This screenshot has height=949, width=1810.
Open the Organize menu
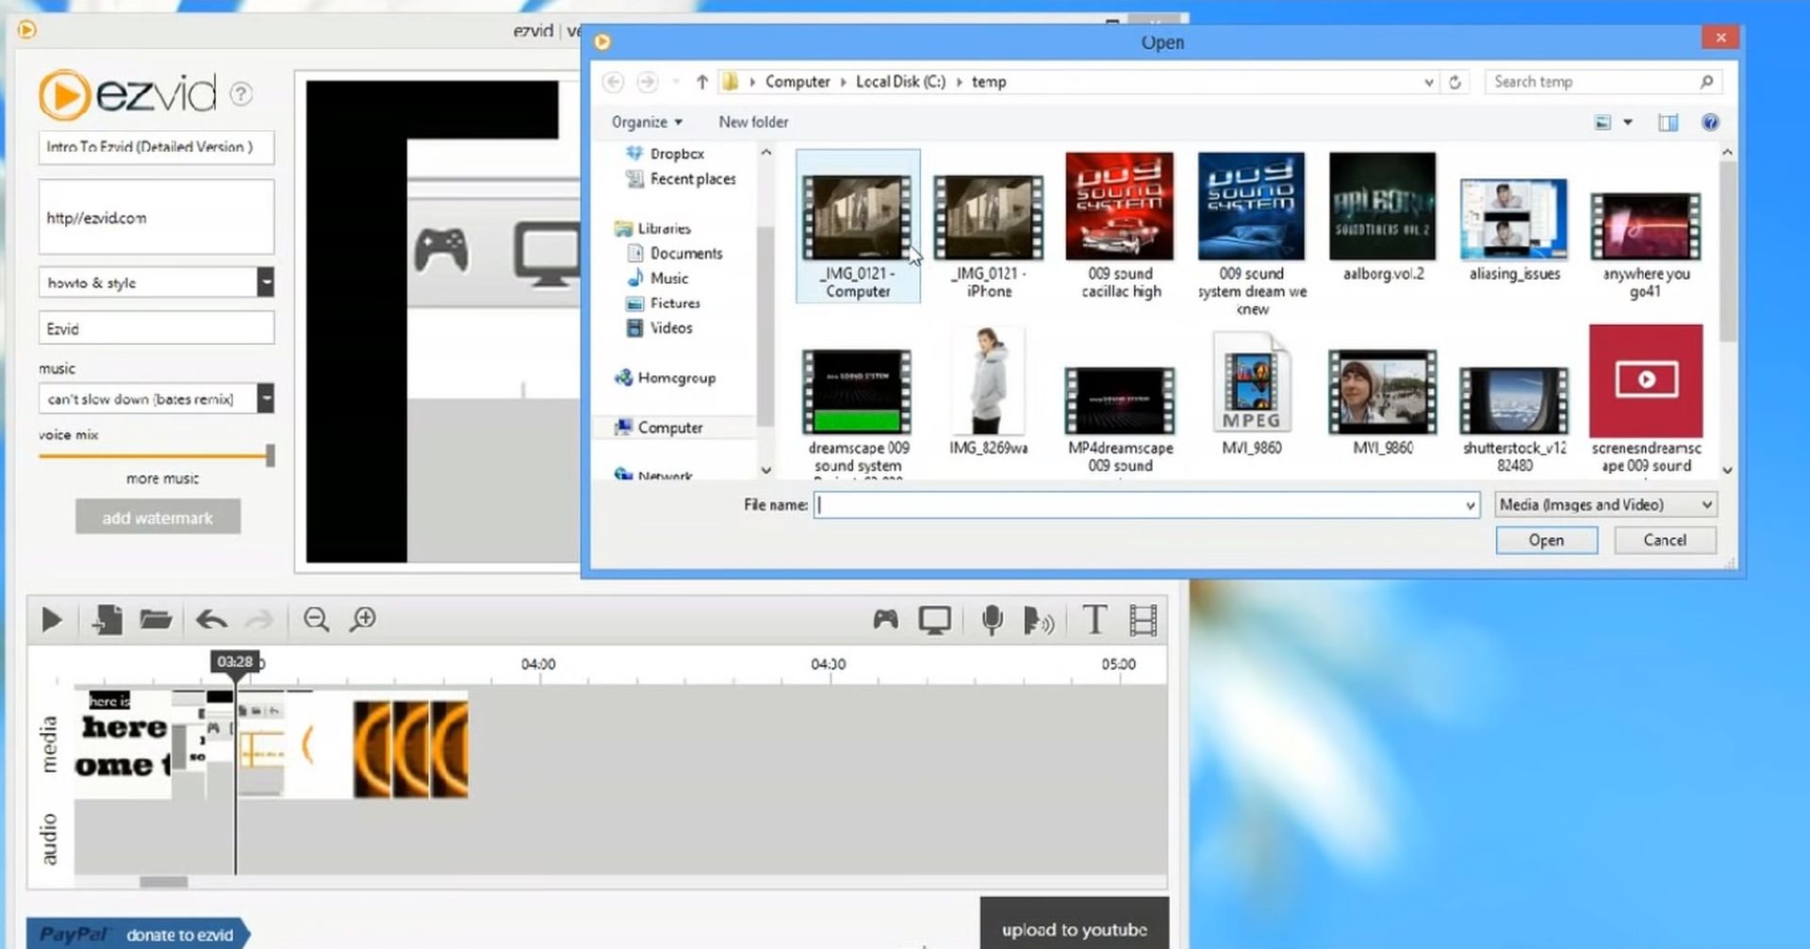pos(646,123)
